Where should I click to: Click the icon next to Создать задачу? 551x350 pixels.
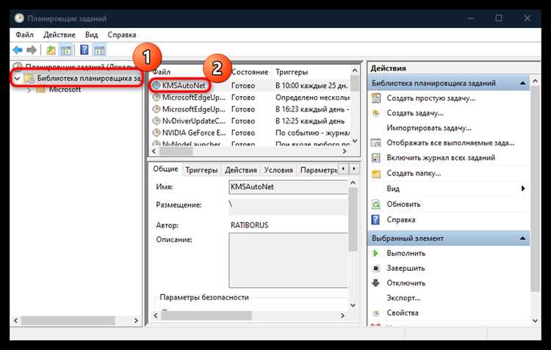376,113
